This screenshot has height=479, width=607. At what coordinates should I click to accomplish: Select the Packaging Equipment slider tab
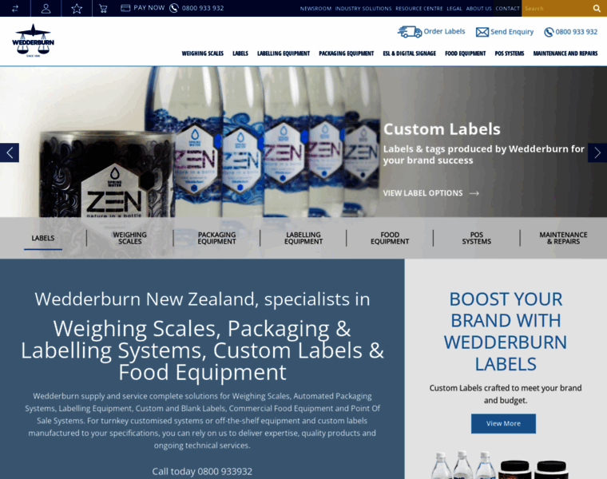[216, 238]
